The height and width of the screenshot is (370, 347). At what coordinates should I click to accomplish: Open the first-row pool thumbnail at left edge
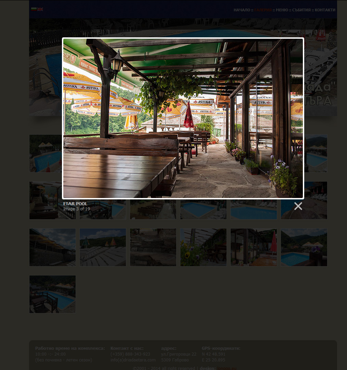(x=46, y=153)
